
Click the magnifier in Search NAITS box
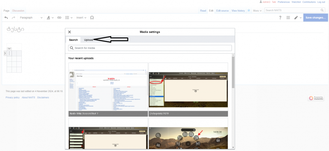coord(322,10)
